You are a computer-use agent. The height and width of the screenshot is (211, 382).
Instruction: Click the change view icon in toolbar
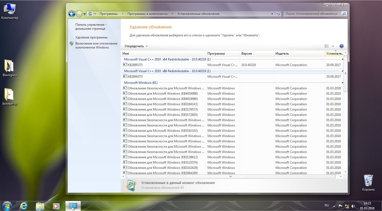[x=327, y=46]
